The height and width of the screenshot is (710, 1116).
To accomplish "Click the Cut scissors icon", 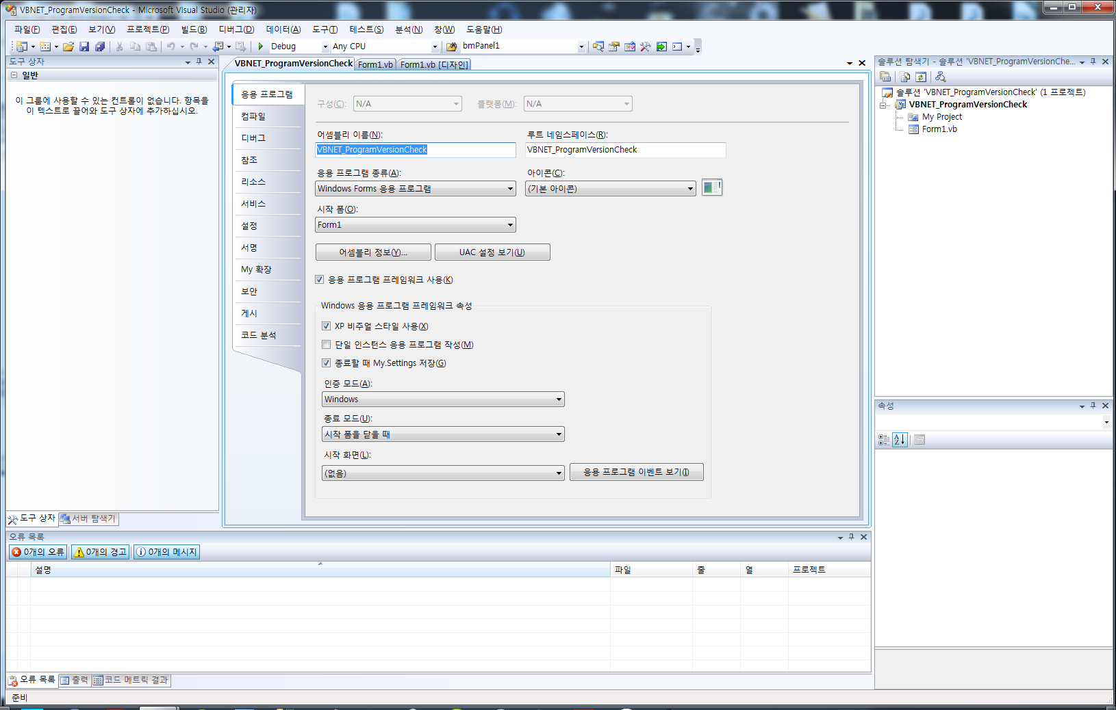I will pos(119,47).
